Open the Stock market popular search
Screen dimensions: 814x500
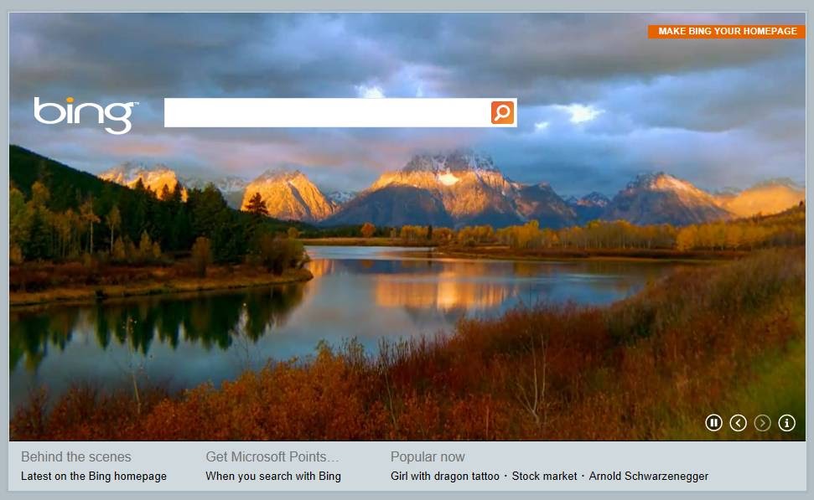[x=544, y=477]
